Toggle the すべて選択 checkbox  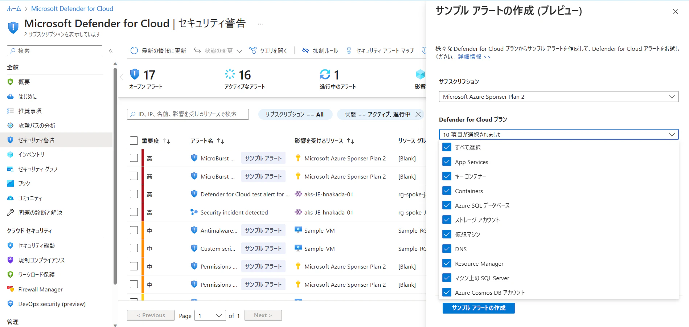pos(447,147)
